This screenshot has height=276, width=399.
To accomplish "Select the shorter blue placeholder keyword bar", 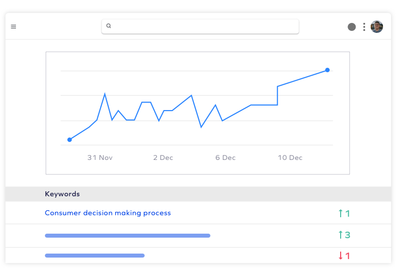I will click(95, 256).
